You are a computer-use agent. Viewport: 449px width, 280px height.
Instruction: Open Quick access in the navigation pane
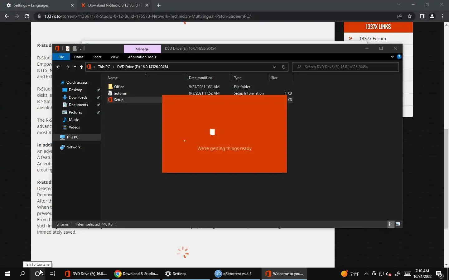[x=77, y=82]
